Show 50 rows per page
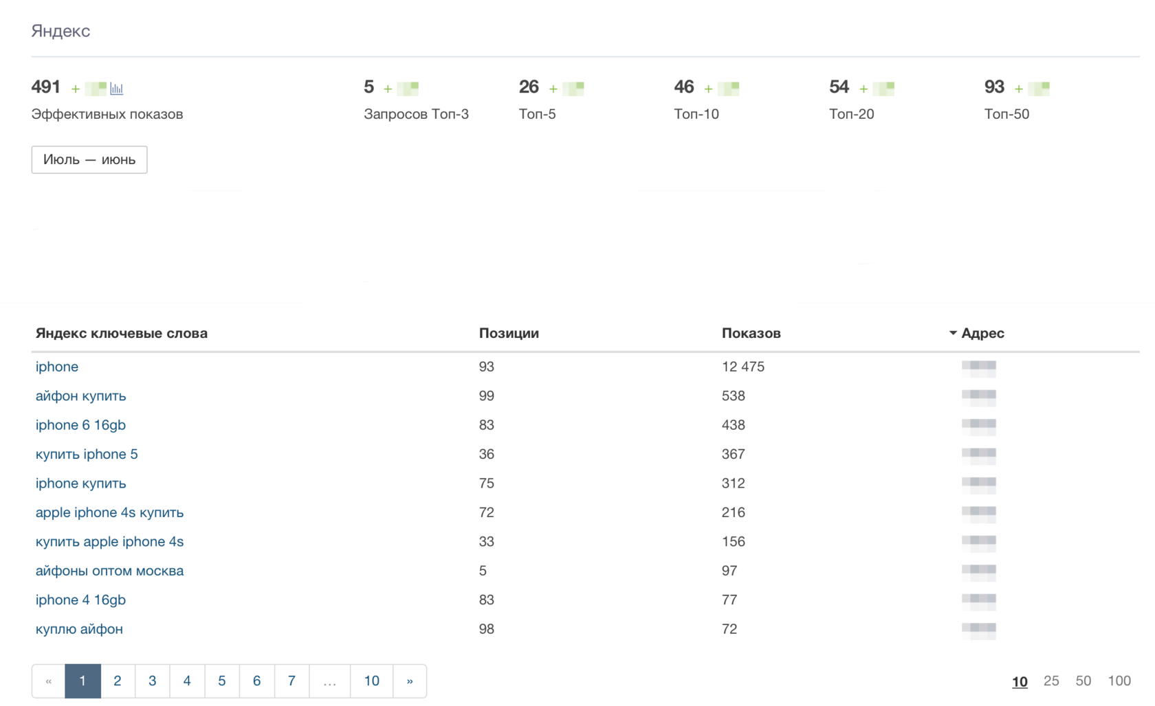This screenshot has height=706, width=1155. (1083, 681)
